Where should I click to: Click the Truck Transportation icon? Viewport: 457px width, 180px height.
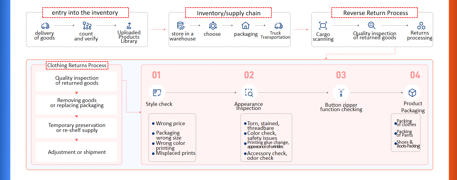278,26
